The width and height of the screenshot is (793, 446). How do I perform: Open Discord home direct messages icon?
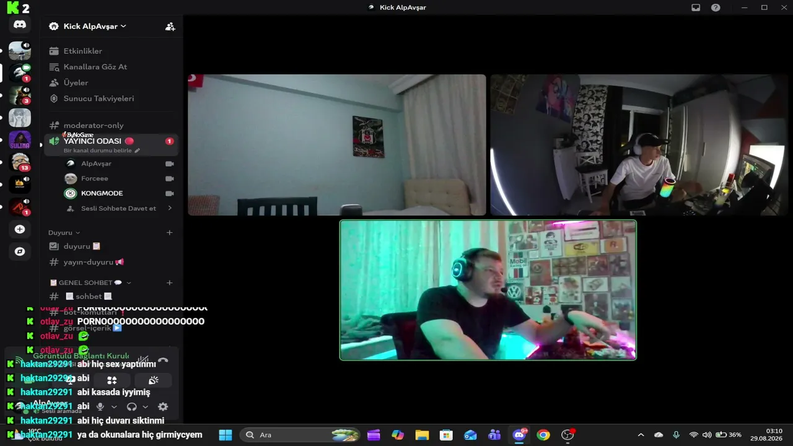[x=20, y=25]
